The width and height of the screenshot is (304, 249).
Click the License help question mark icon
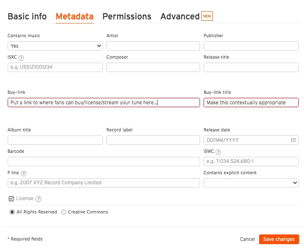tap(38, 199)
